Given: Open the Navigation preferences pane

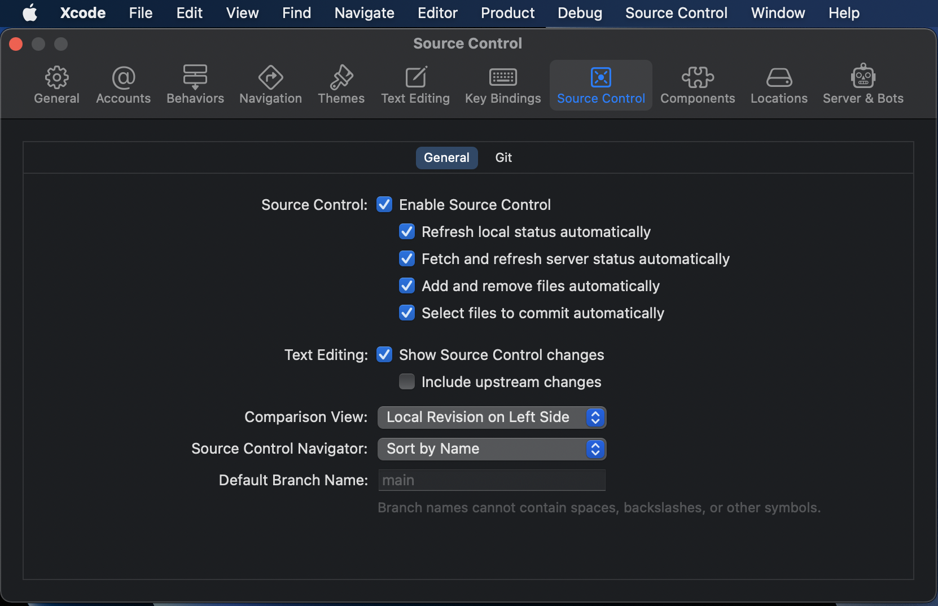Looking at the screenshot, I should 270,85.
